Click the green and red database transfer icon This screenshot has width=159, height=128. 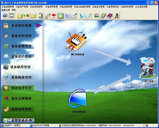tap(26, 16)
